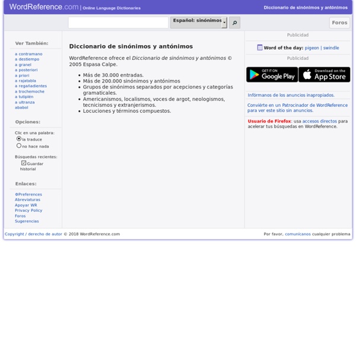Click 'Infórmanos de los anuncios inapropiados' link
Image resolution: width=356 pixels, height=337 pixels.
point(291,95)
